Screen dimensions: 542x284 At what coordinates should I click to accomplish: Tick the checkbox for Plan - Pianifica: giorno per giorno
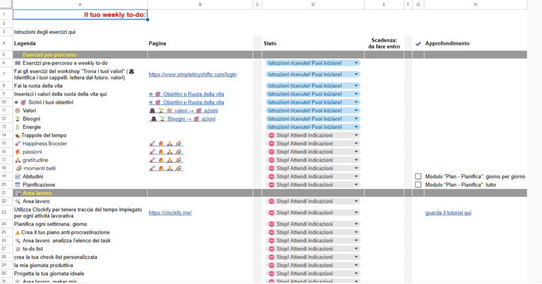(418, 176)
